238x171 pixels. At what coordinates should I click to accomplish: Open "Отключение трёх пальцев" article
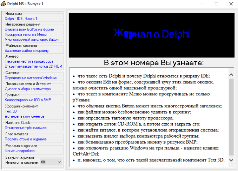pyautogui.click(x=25, y=128)
